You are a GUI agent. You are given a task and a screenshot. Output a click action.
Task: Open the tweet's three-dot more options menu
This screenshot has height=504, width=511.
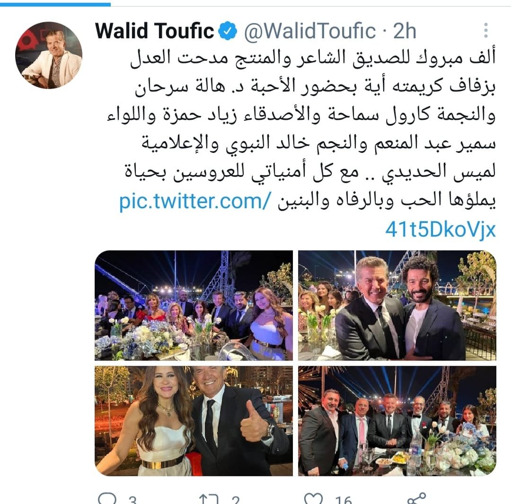(x=485, y=30)
